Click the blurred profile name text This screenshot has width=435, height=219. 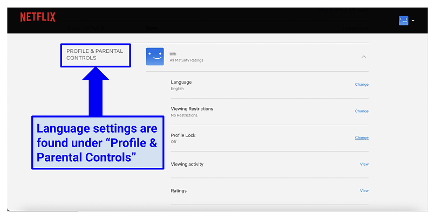click(173, 54)
